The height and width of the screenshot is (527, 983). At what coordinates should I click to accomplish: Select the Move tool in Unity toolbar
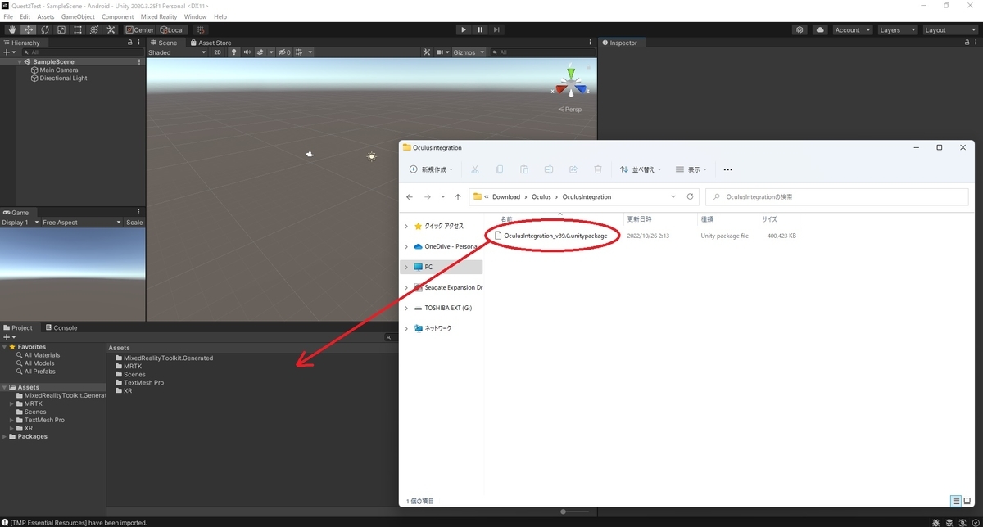[28, 29]
